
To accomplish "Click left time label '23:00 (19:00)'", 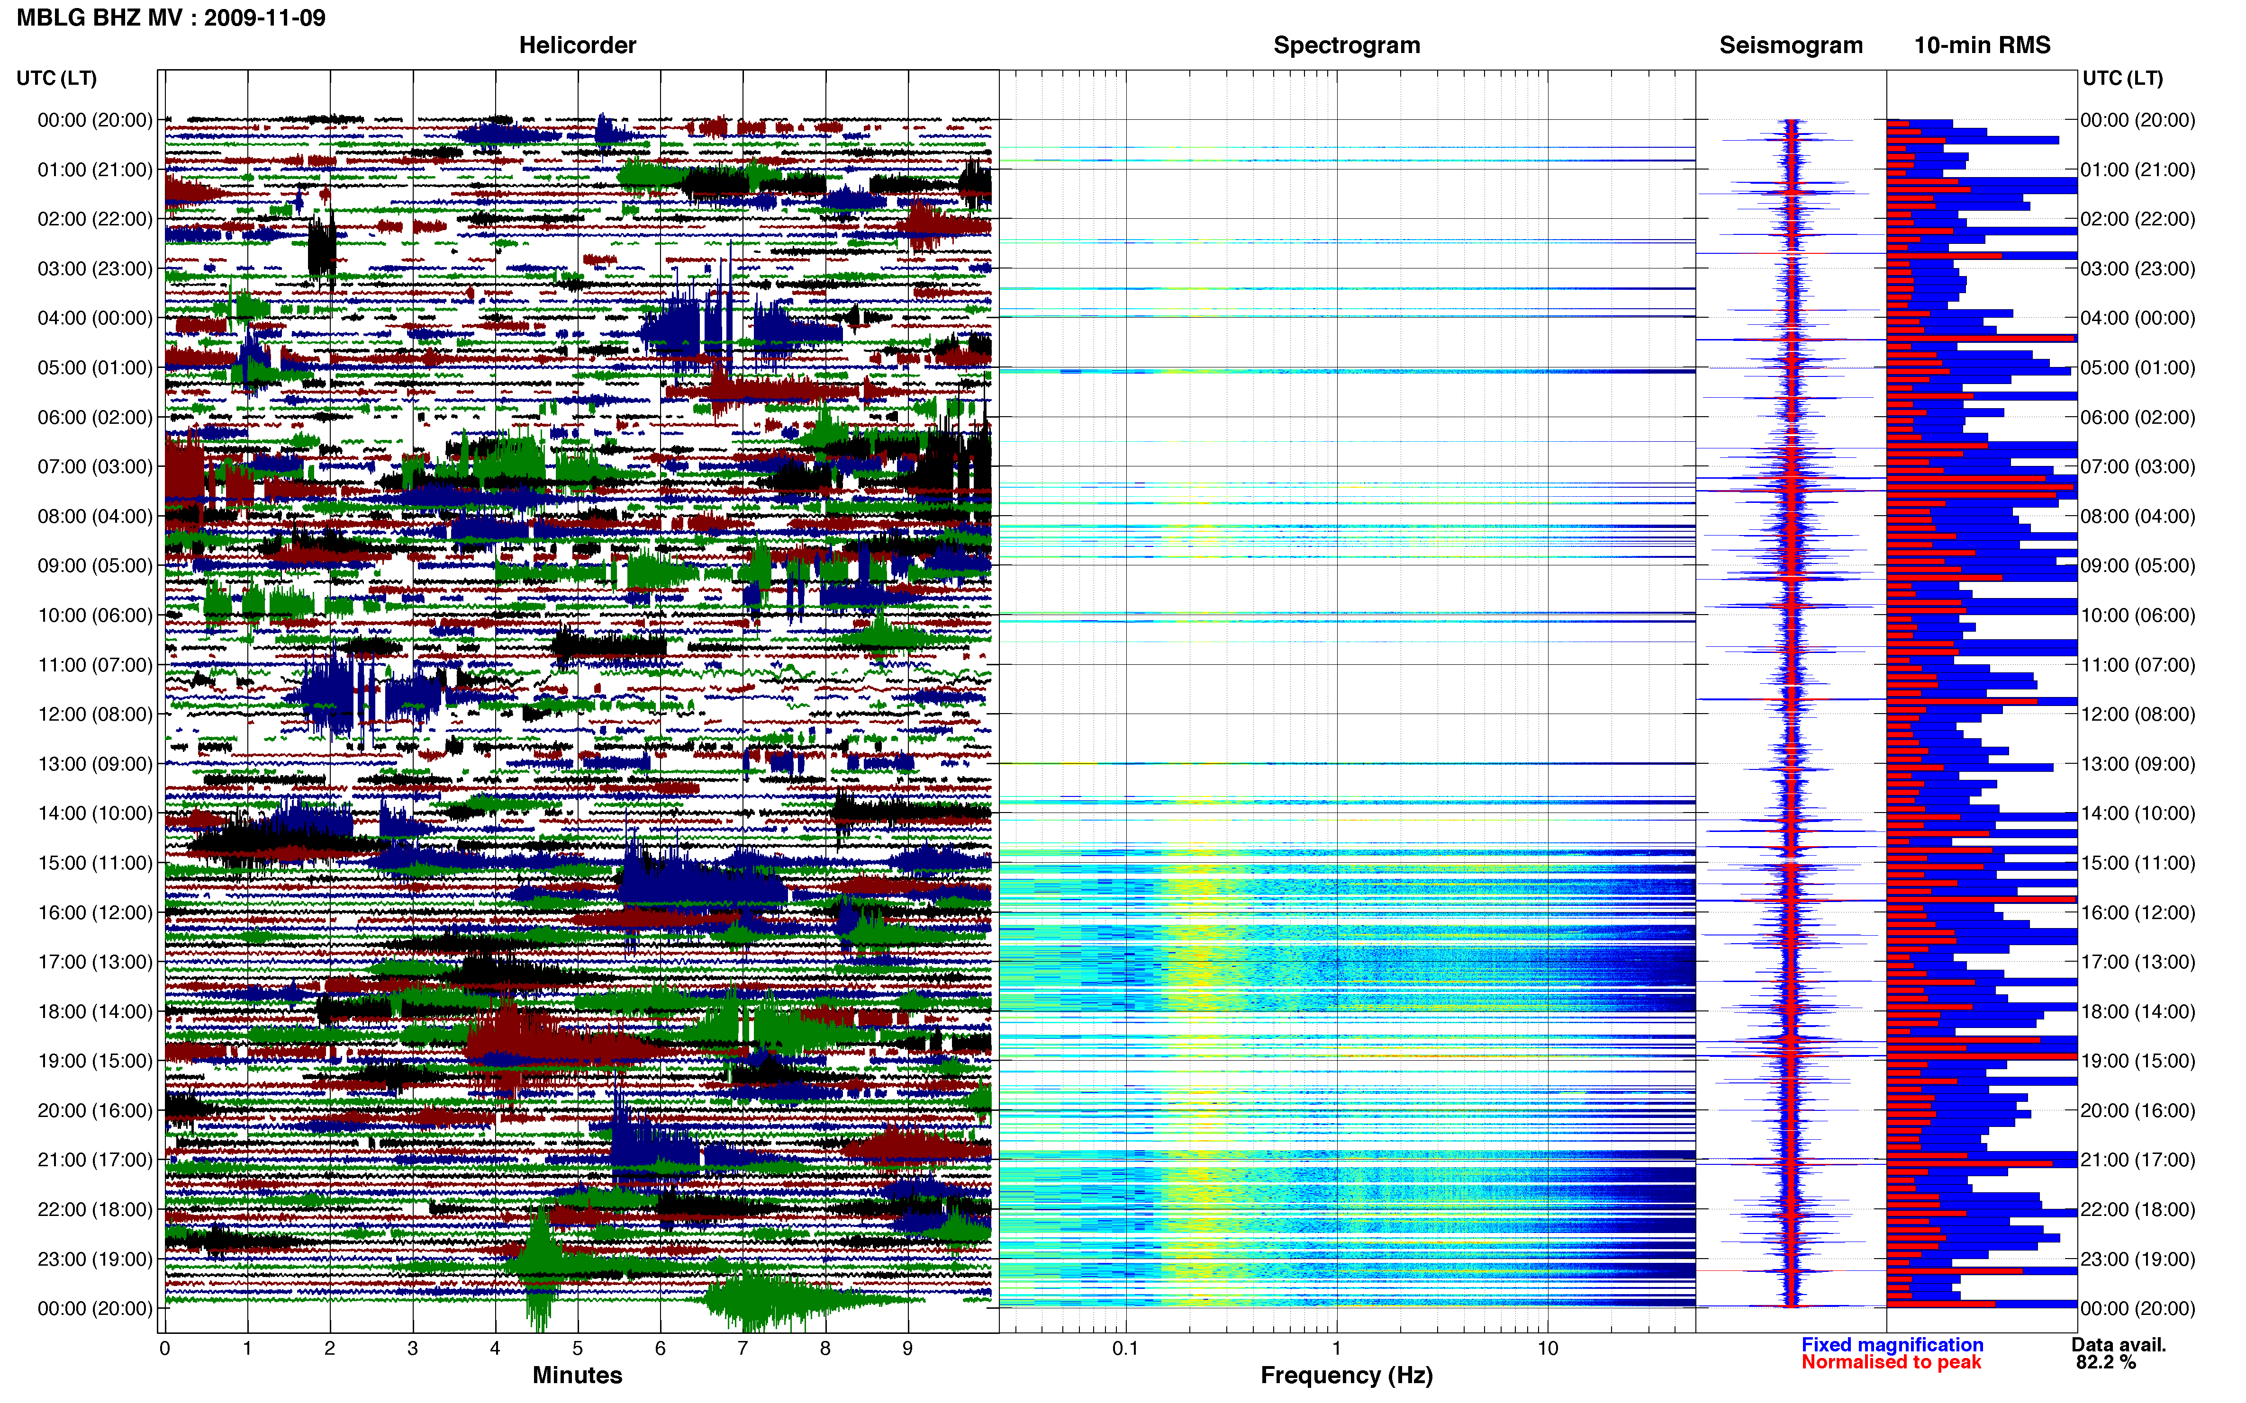I will click(95, 1259).
